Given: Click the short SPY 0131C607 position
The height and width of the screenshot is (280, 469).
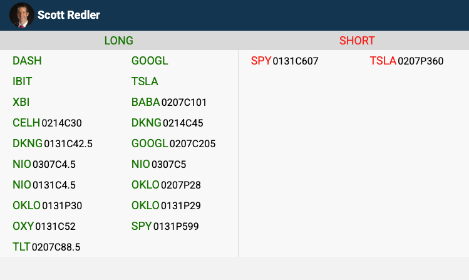Looking at the screenshot, I should tap(284, 61).
